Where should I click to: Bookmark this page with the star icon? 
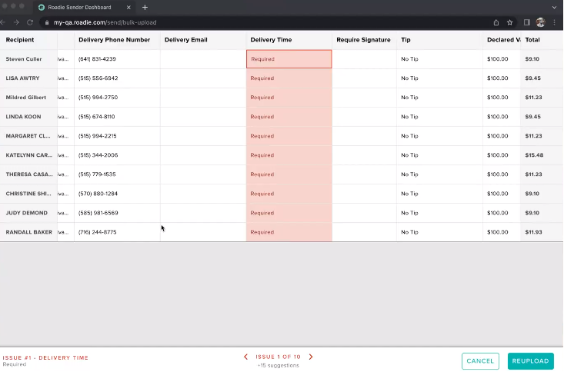tap(509, 22)
